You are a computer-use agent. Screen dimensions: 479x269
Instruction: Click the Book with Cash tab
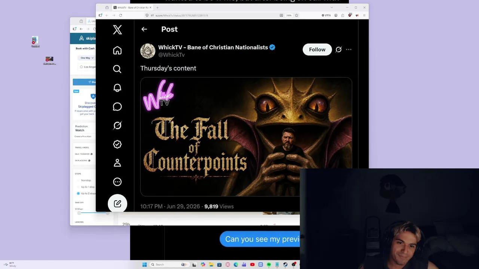coord(85,48)
